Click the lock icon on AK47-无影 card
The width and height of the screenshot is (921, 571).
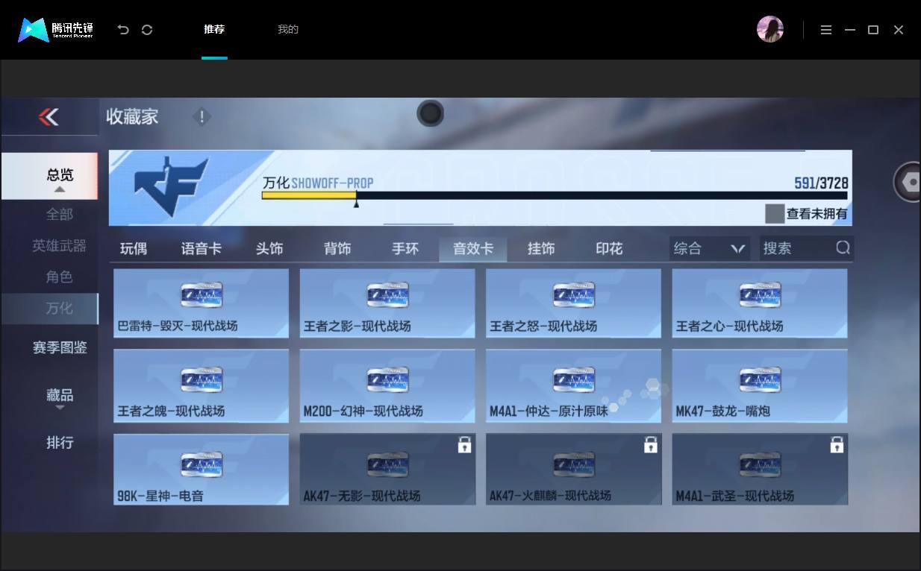tap(464, 445)
